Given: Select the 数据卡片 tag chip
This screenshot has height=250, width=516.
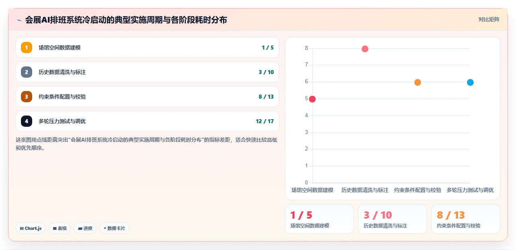Looking at the screenshot, I should click(x=114, y=228).
